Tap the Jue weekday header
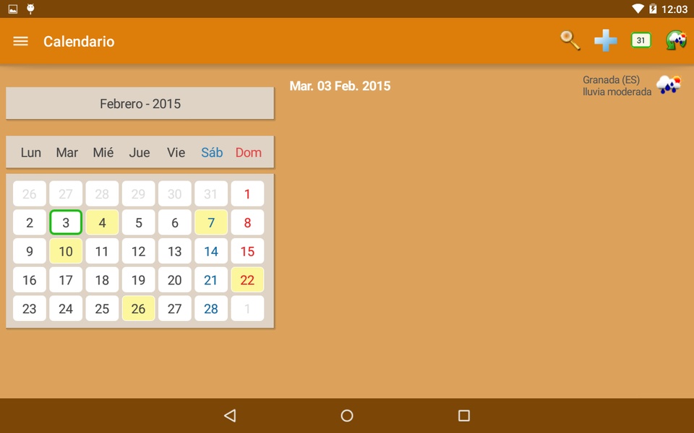Image resolution: width=694 pixels, height=433 pixels. [x=140, y=152]
